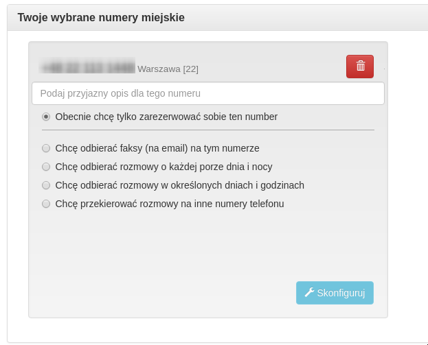This screenshot has width=428, height=345.
Task: Click the placeholder 'Podaj przyjazny opis' text
Action: 120,93
